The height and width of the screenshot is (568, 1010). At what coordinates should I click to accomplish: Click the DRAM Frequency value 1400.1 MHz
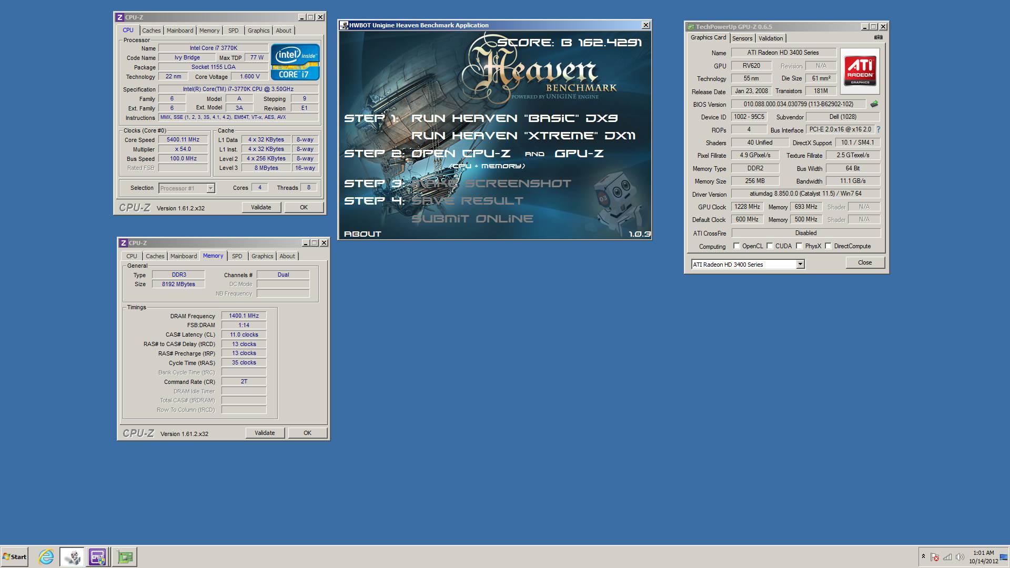click(244, 316)
